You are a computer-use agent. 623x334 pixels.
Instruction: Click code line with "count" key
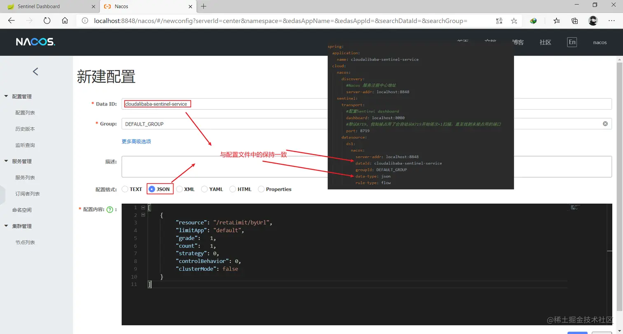coord(196,246)
